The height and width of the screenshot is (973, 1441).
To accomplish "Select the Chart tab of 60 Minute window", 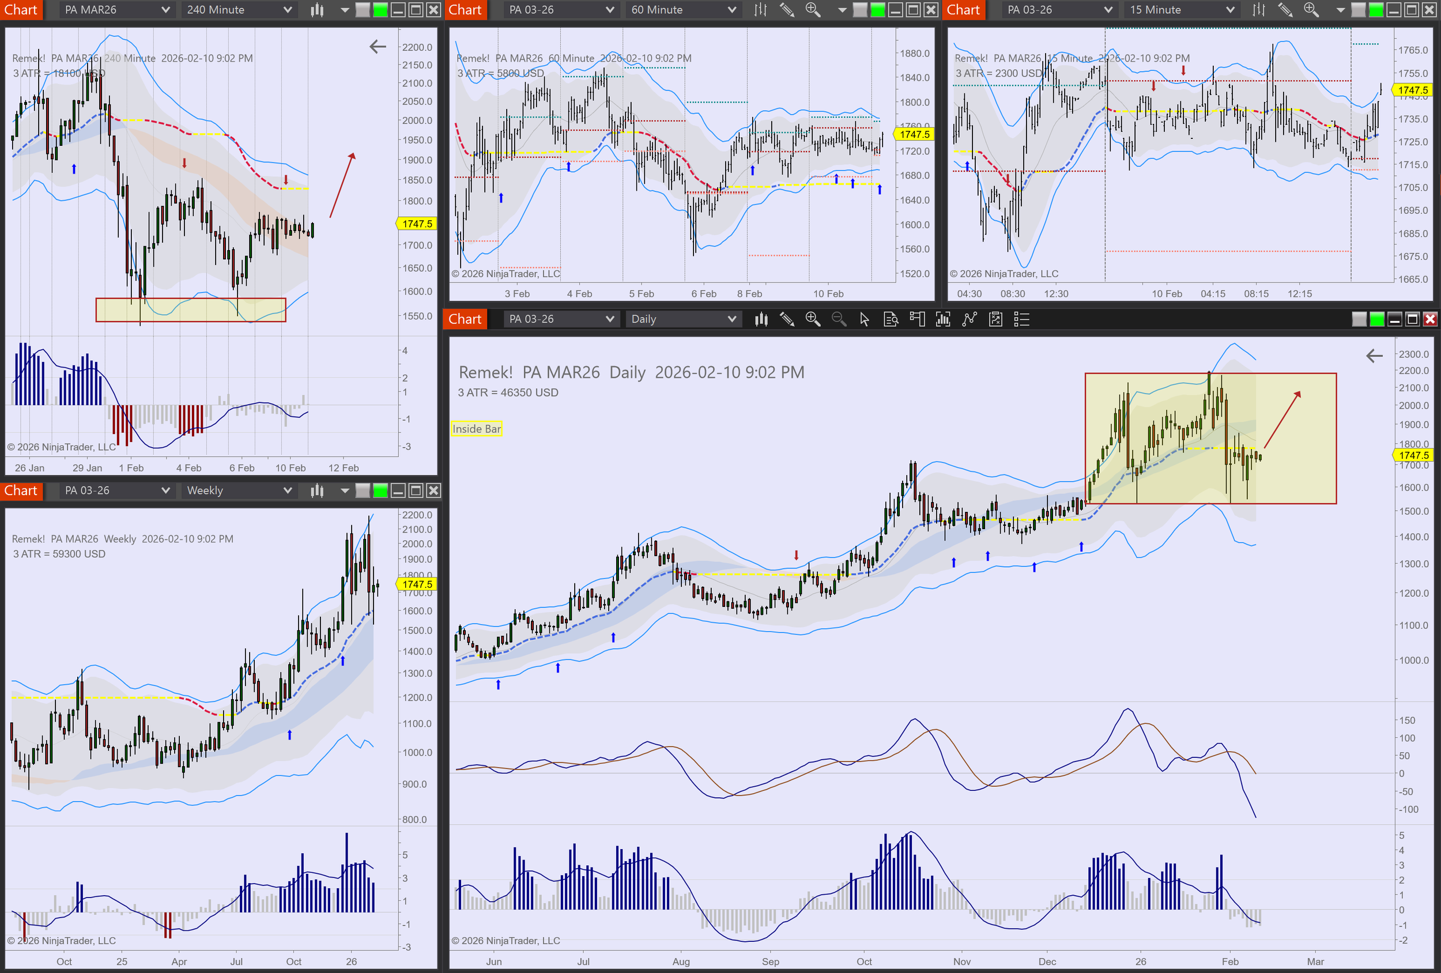I will [465, 10].
